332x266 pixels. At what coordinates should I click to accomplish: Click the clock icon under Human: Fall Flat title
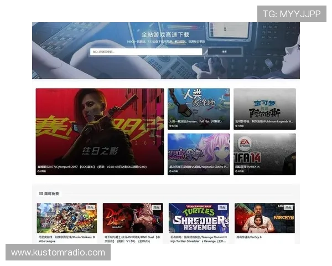click(x=170, y=126)
